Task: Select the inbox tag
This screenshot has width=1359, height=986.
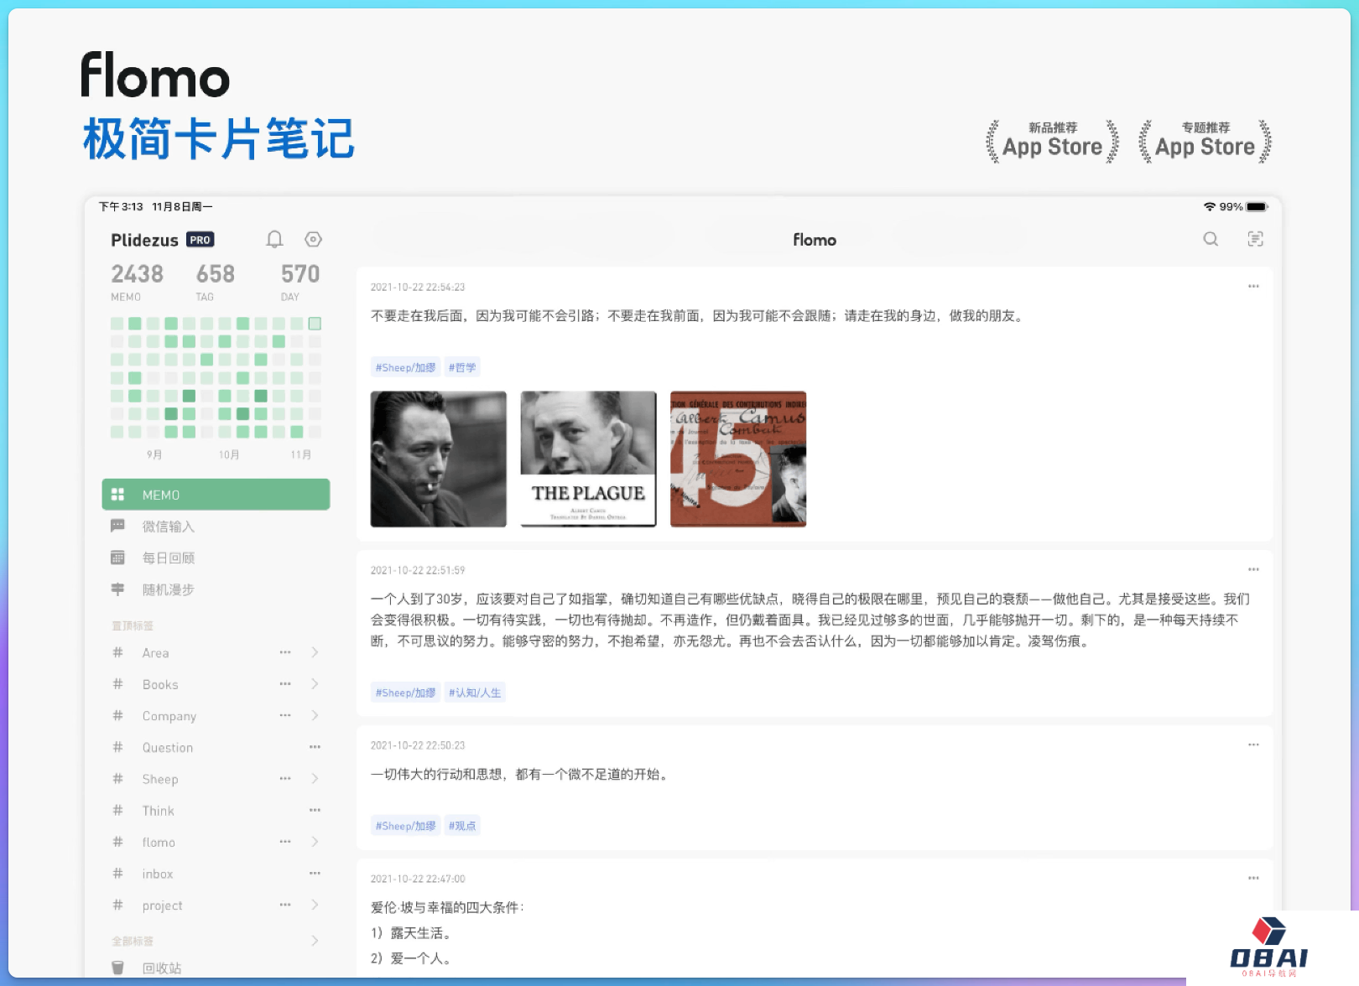Action: click(158, 874)
